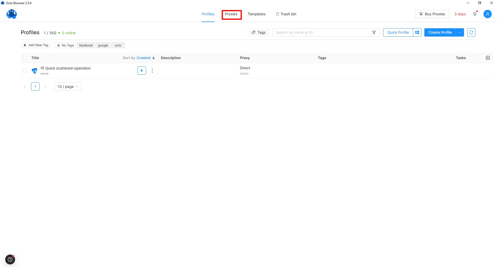The width and height of the screenshot is (498, 267).
Task: Tick the select-all checkbox in Title header
Action: 25,58
